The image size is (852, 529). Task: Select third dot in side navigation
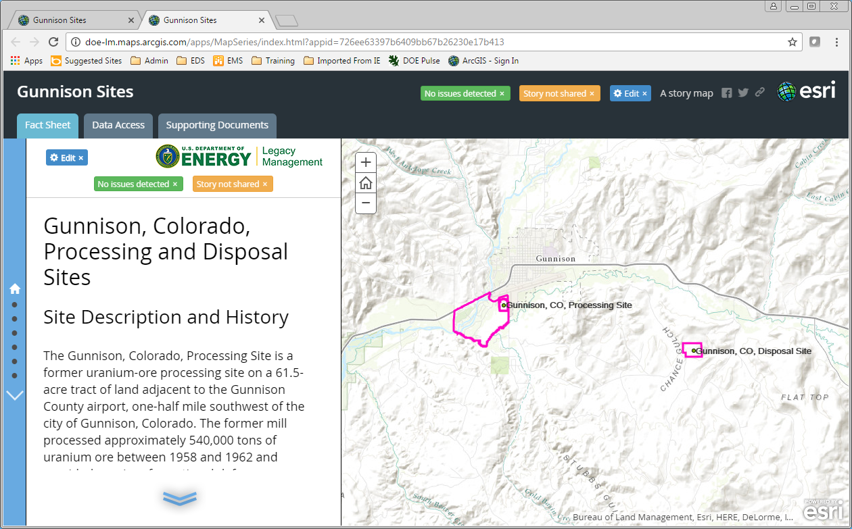15,333
